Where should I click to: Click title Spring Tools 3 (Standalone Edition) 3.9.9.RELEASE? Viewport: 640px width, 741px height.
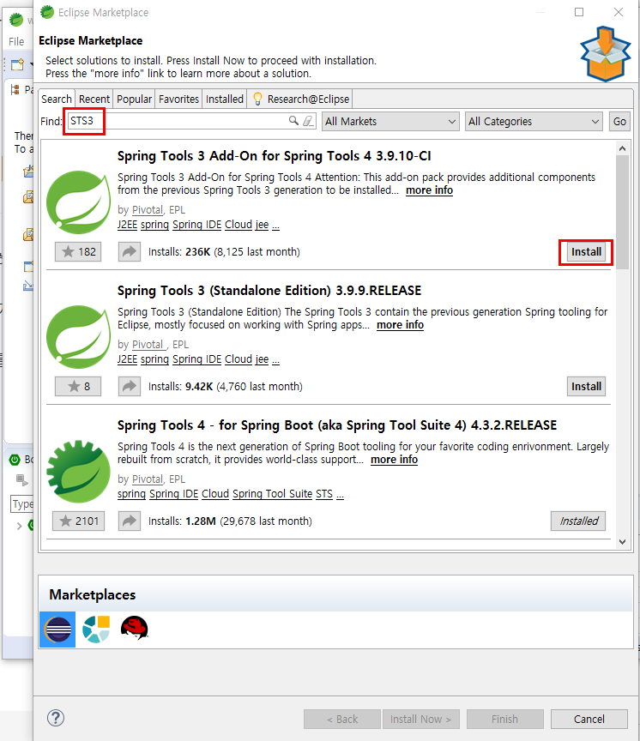click(269, 291)
